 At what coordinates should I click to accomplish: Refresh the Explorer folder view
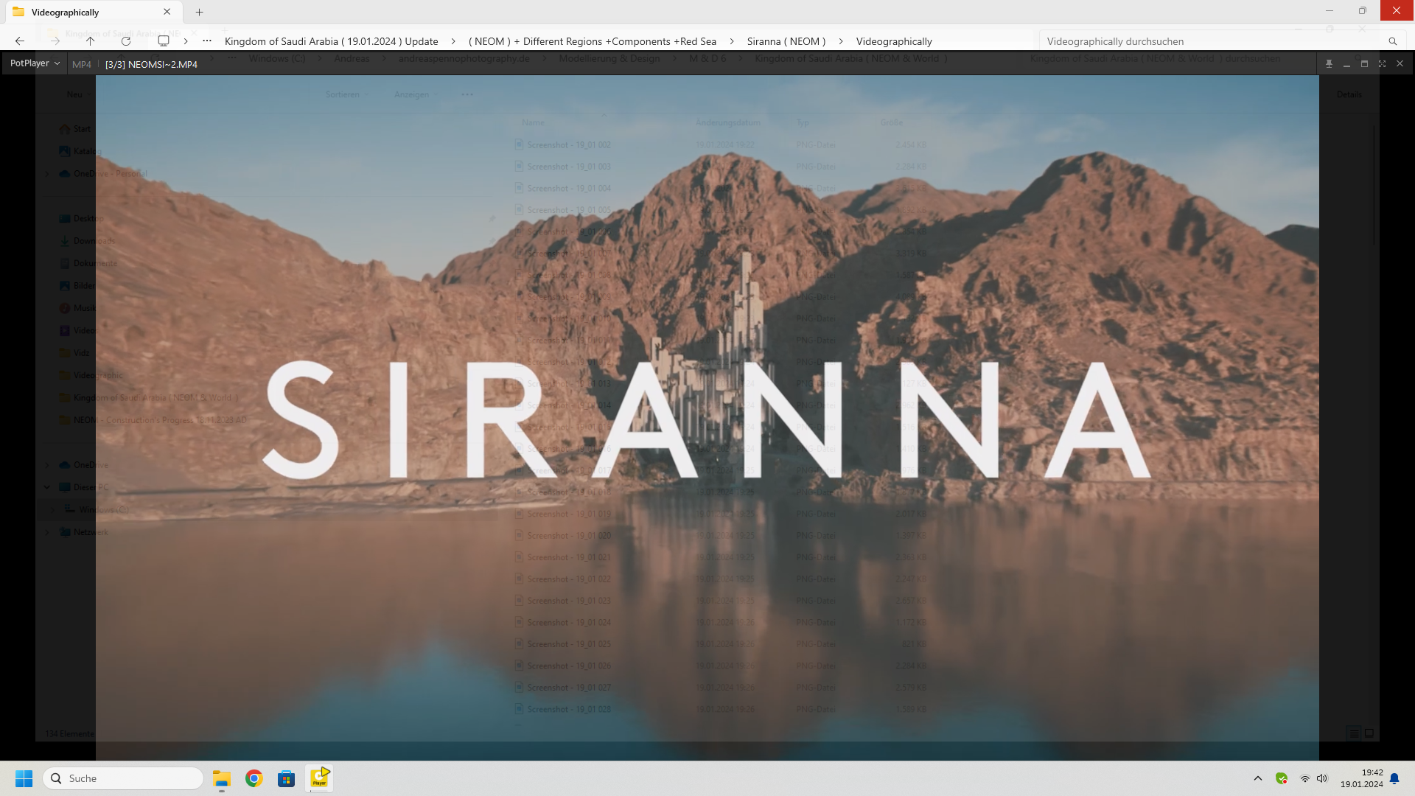pyautogui.click(x=126, y=41)
